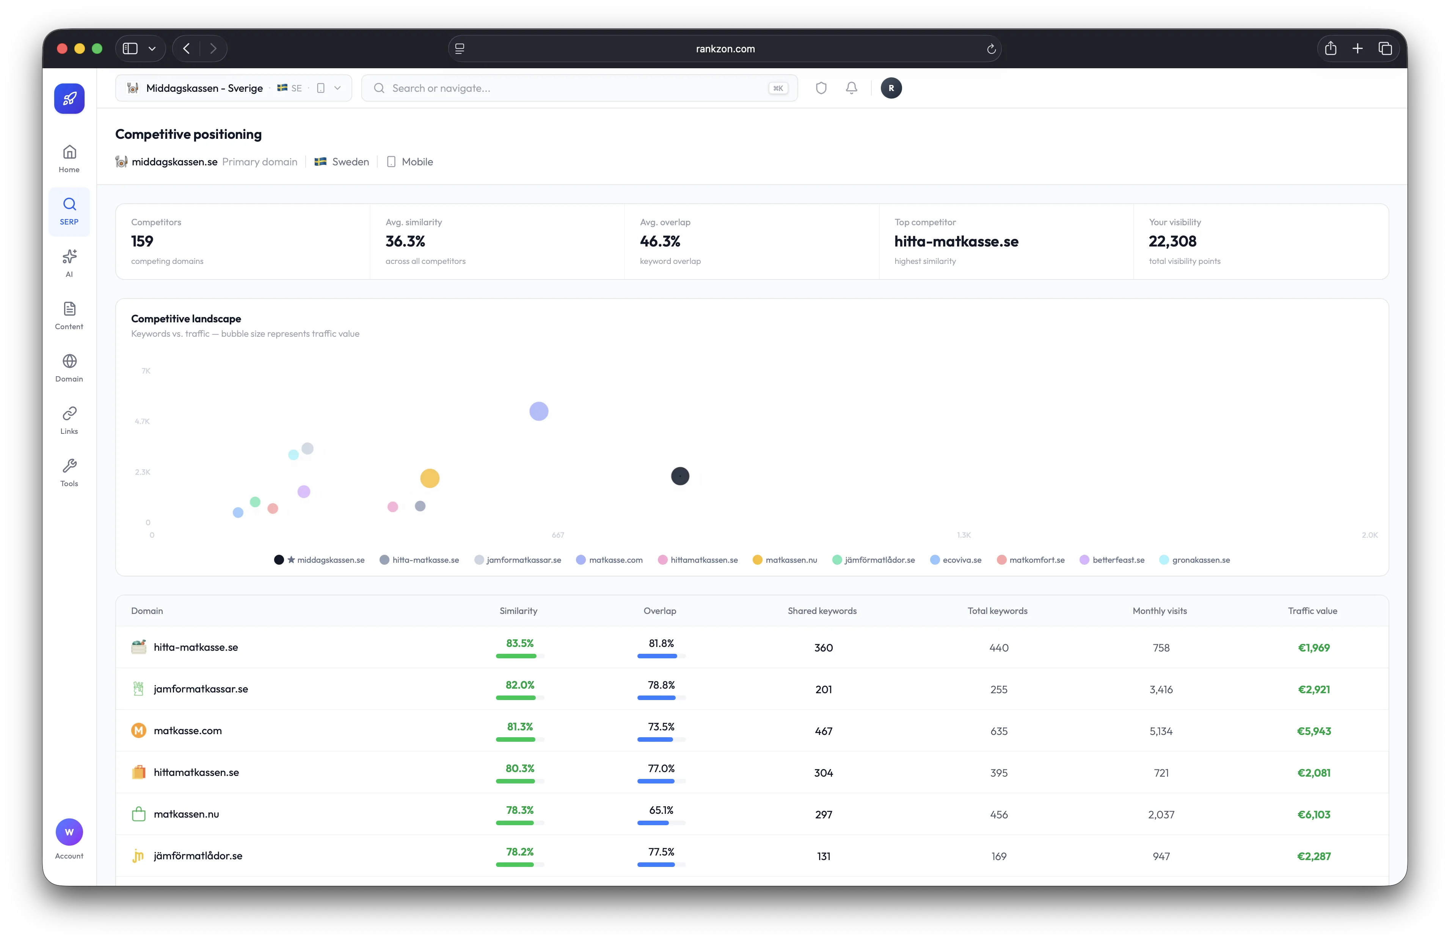Image resolution: width=1450 pixels, height=942 pixels.
Task: Open the AI sparkle section
Action: click(69, 263)
